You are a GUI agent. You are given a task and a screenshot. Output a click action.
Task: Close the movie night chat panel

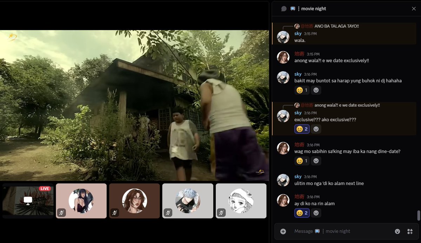(414, 9)
